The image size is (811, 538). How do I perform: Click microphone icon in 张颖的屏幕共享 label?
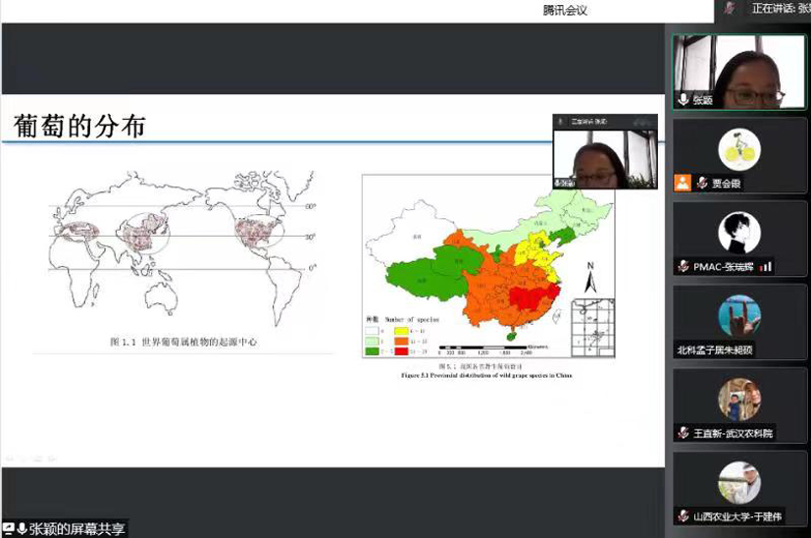point(22,529)
